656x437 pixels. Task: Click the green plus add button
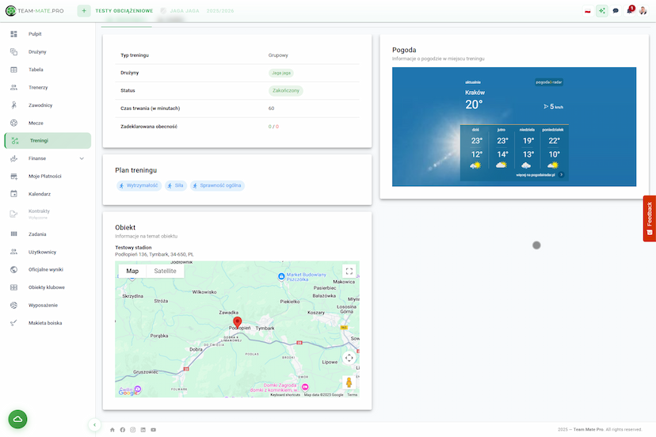[x=84, y=11]
